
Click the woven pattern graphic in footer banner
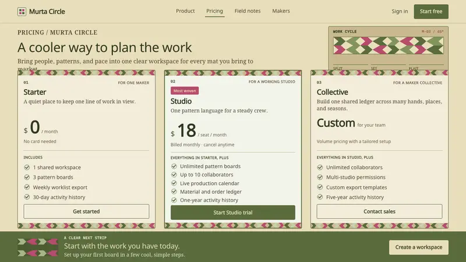pos(38,247)
